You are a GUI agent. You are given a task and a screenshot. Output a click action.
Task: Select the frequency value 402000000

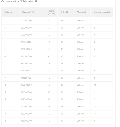26,21
